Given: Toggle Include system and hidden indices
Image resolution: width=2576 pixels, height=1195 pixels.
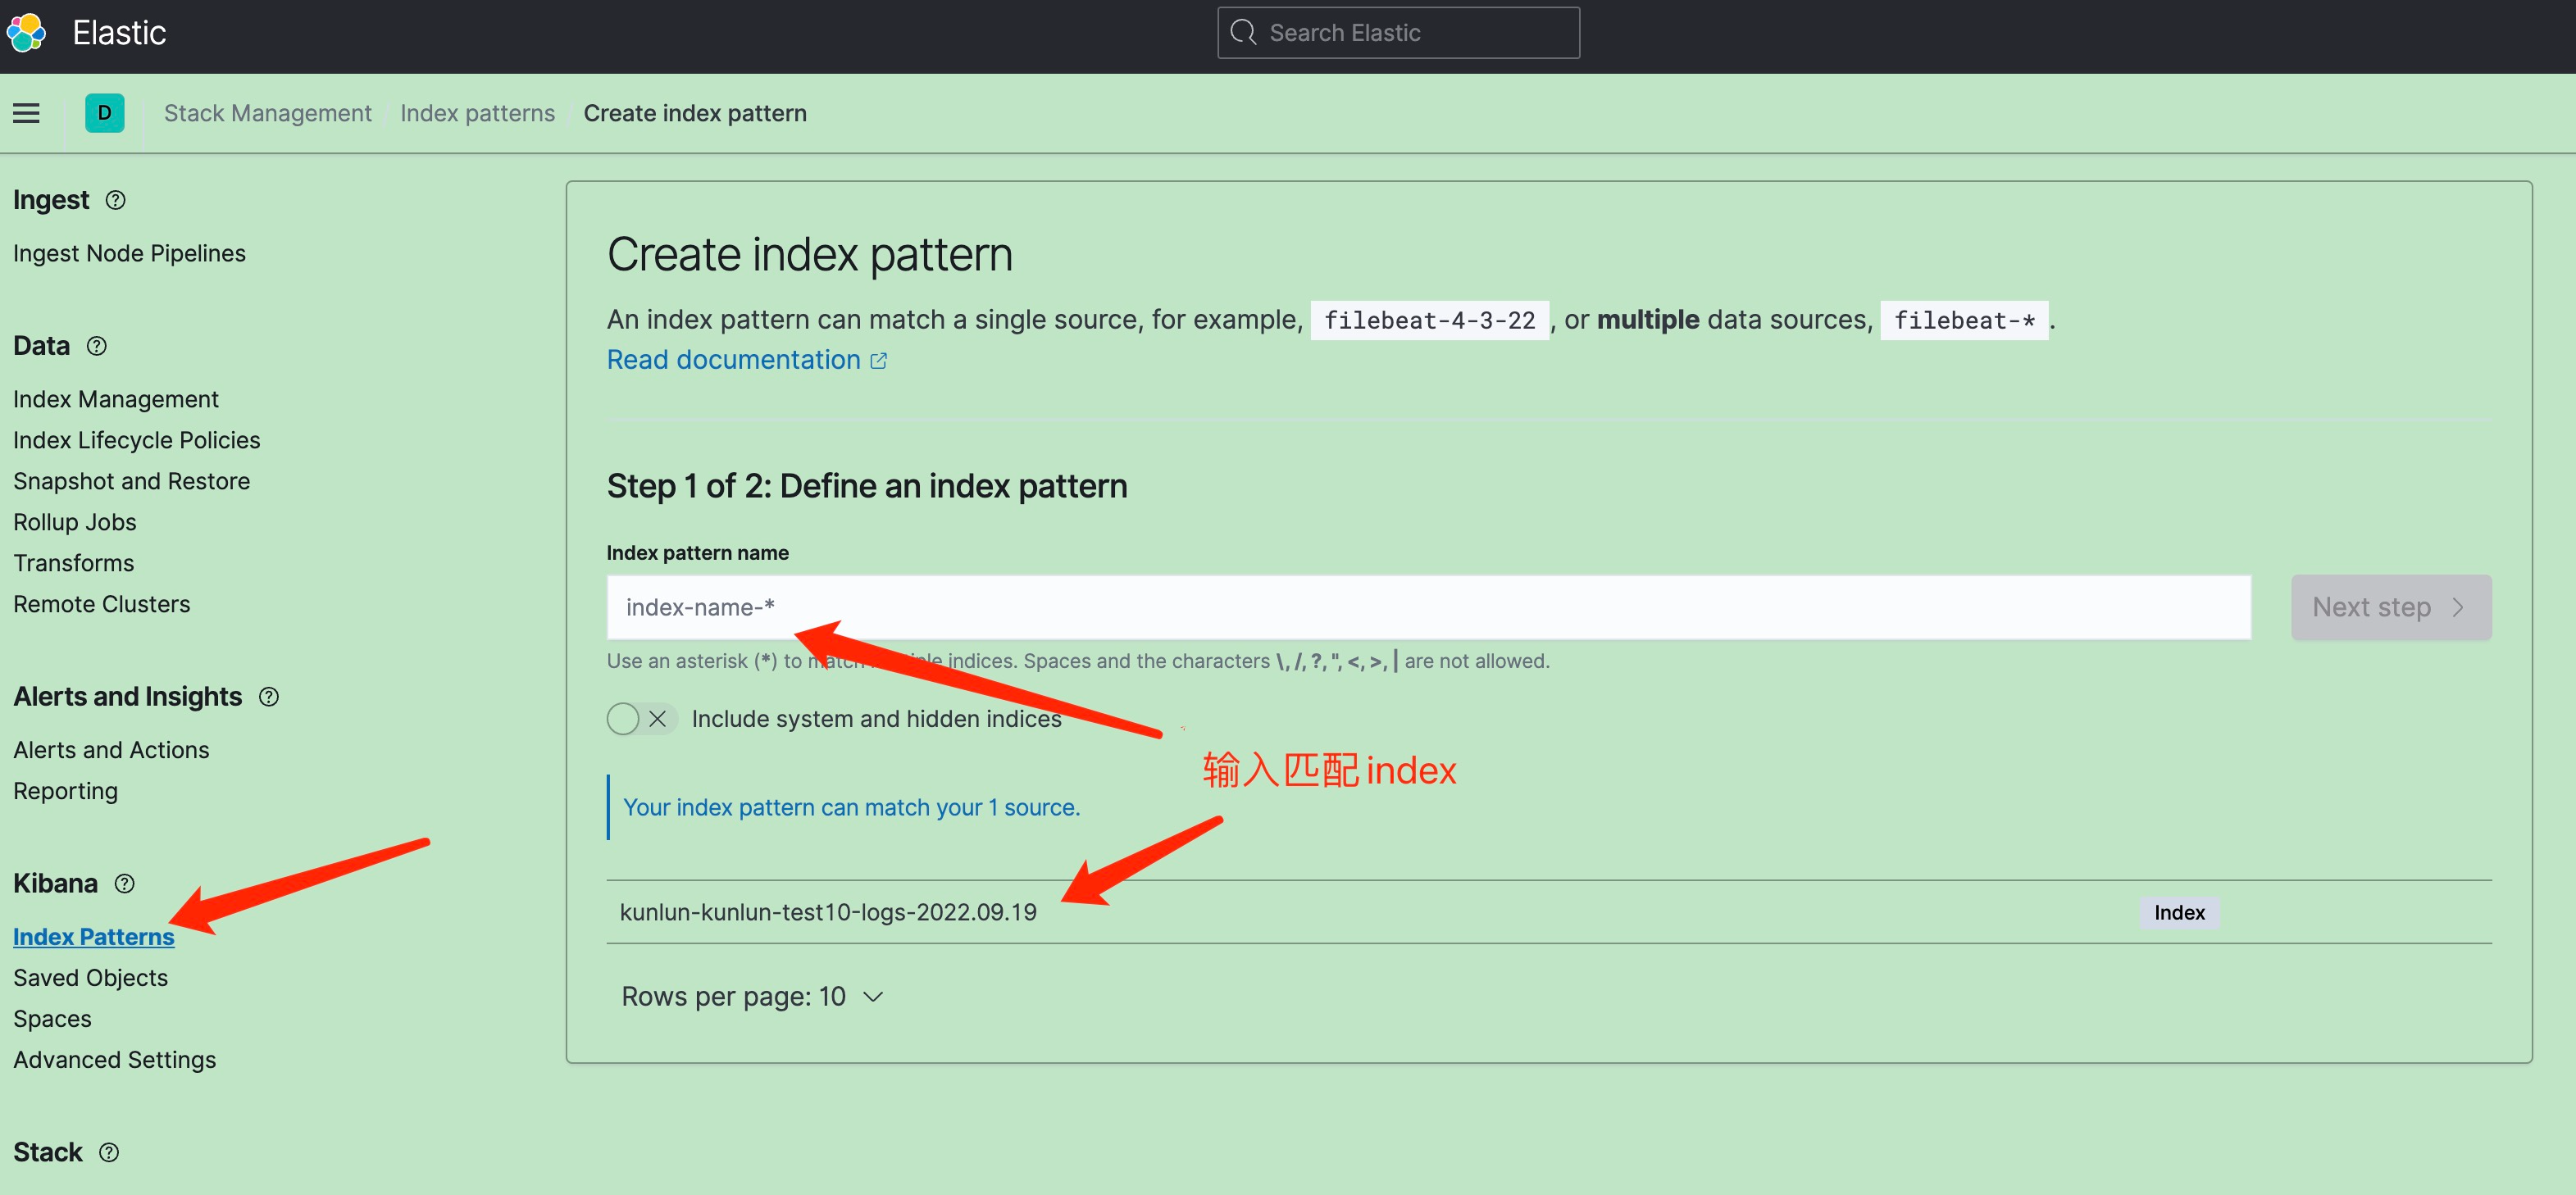Looking at the screenshot, I should 640,719.
